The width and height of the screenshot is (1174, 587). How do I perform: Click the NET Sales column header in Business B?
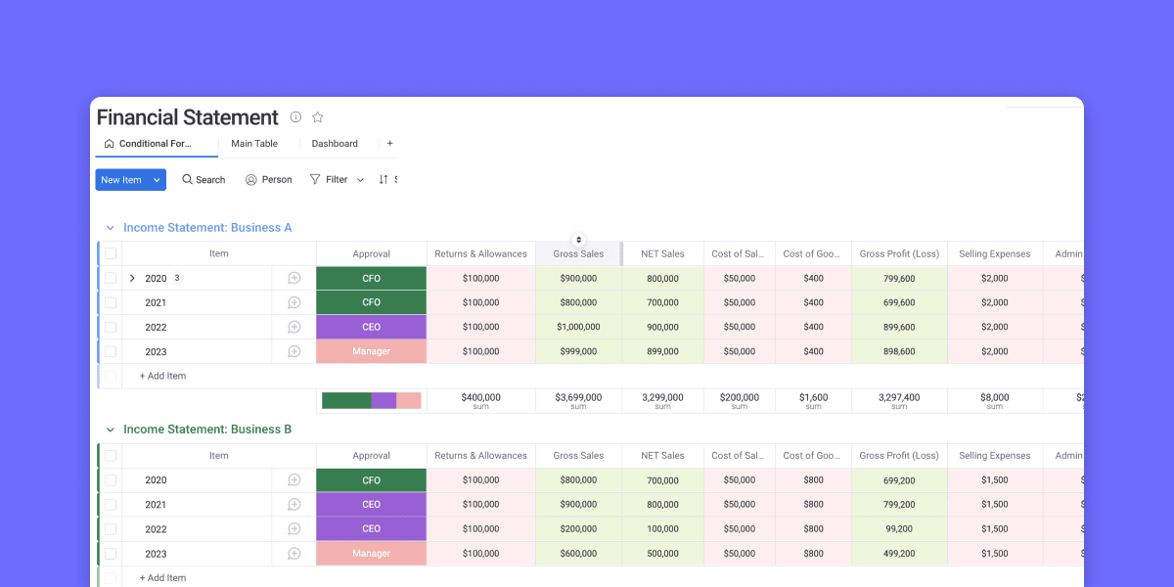pos(662,456)
